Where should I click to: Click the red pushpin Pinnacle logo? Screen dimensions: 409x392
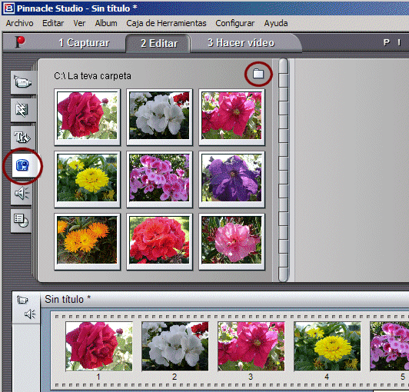point(20,42)
